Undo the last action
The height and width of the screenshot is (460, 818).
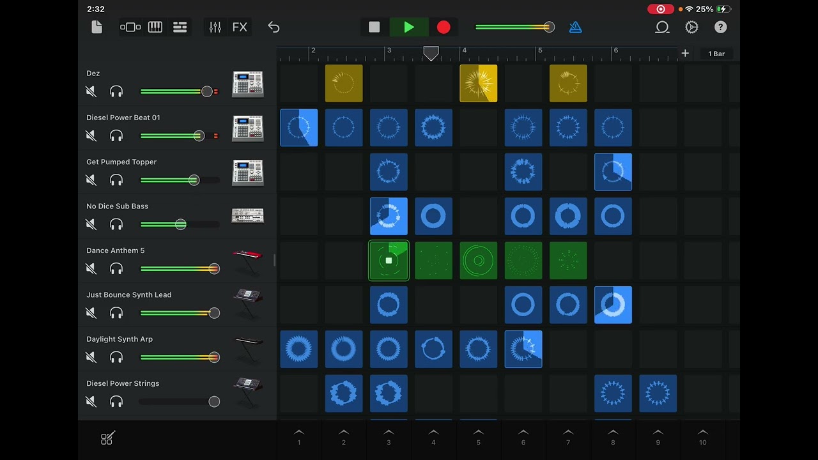tap(274, 27)
